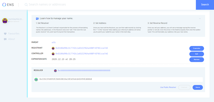Click the Main Network label
214x102 pixels.
[14, 22]
